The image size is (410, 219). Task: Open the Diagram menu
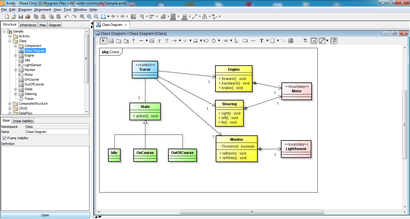(25, 10)
